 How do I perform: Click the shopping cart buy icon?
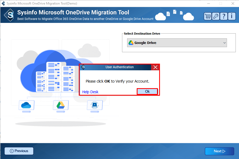coord(207,16)
